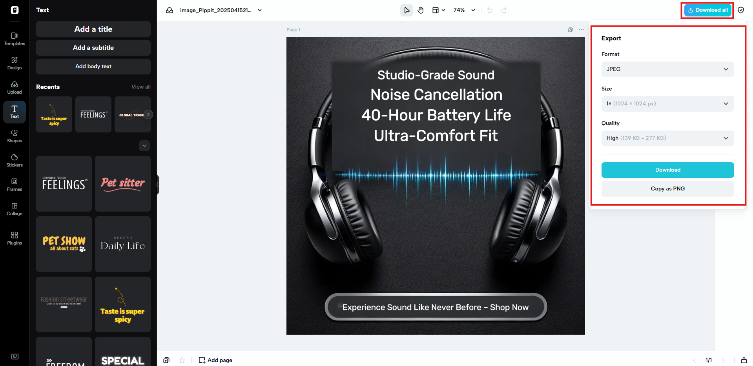Open the Plugins panel
753x366 pixels.
point(14,238)
